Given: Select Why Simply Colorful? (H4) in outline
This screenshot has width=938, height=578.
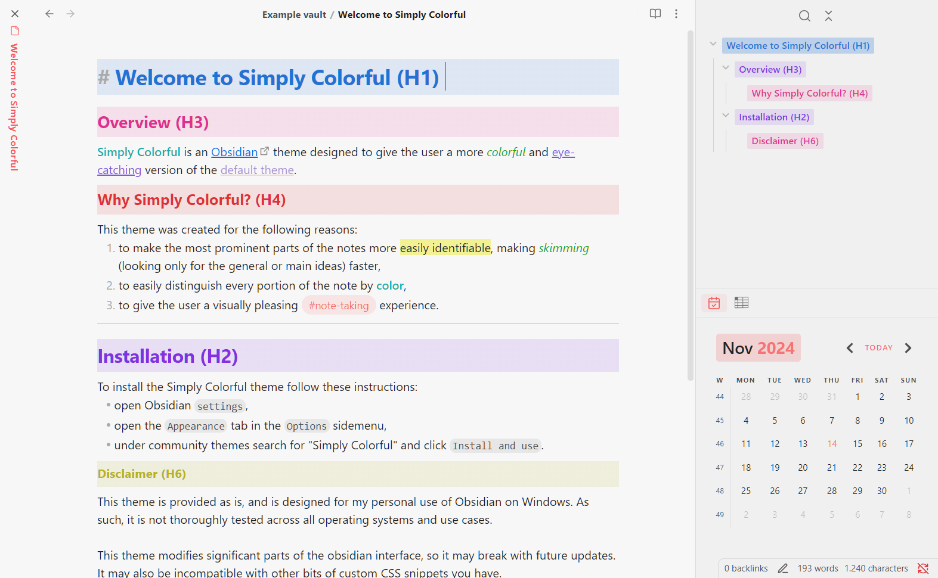Looking at the screenshot, I should pos(809,94).
